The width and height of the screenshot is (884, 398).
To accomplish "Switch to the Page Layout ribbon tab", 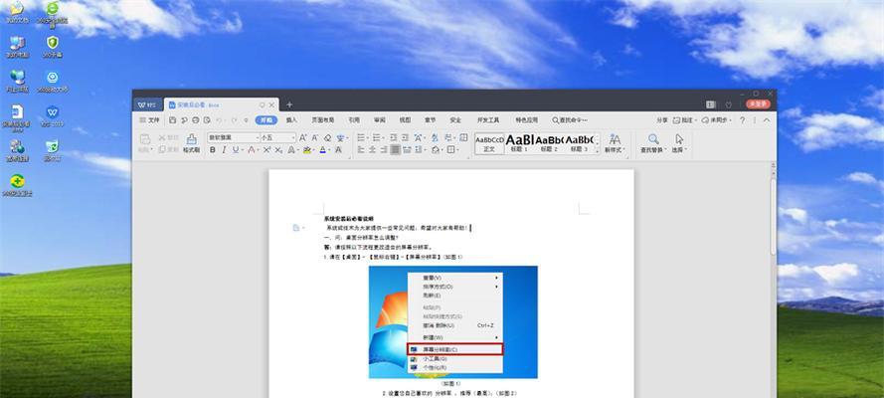I will [323, 120].
